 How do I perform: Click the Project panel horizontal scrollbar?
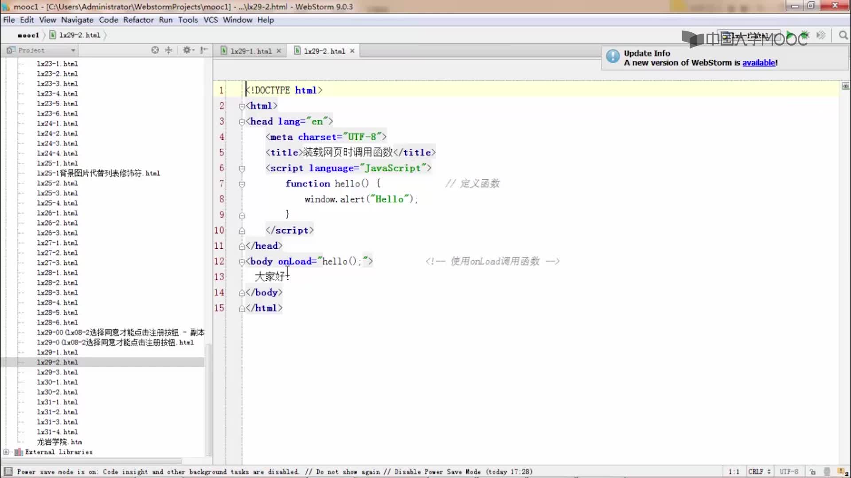[92, 461]
